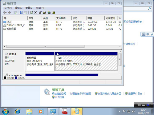Launch Internet Explorer from taskbar
Image resolution: width=154 pixels, height=115 pixels.
18,111
